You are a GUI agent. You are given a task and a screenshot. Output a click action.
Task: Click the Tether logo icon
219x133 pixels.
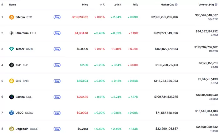coord(12,49)
